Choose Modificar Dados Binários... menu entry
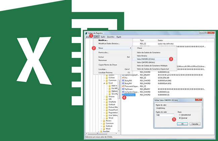Viewport: 218px width, 141px height. click(x=113, y=44)
